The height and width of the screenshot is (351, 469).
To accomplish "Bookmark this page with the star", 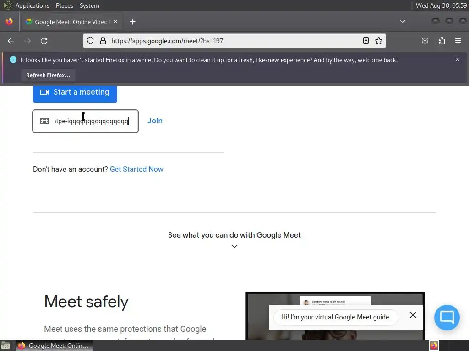I will pos(379,41).
